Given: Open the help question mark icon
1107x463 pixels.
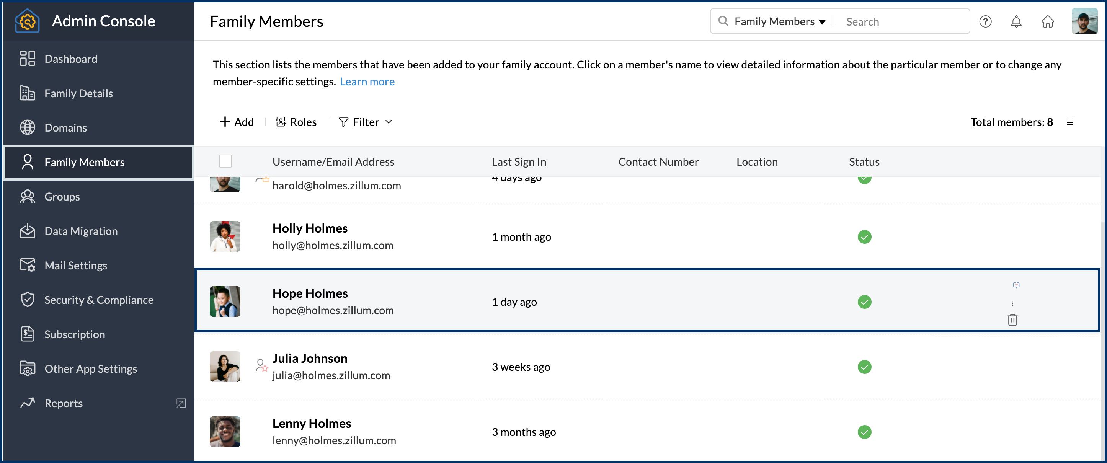Looking at the screenshot, I should coord(985,21).
